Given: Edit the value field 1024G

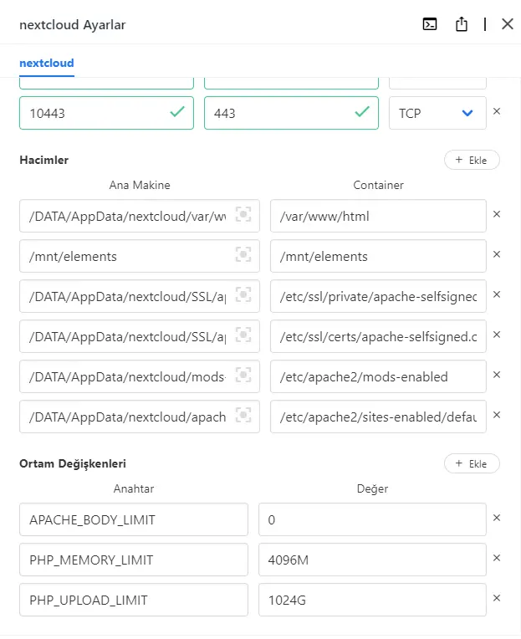Looking at the screenshot, I should [x=372, y=600].
